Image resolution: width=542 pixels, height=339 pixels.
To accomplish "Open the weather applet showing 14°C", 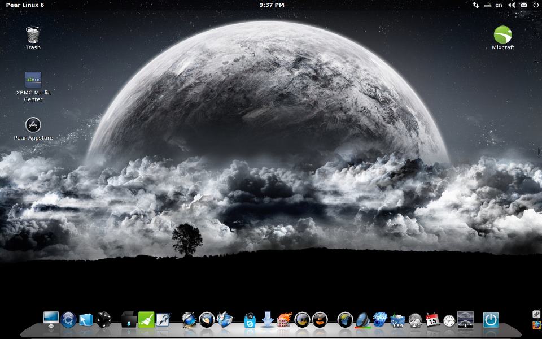I will [x=416, y=321].
